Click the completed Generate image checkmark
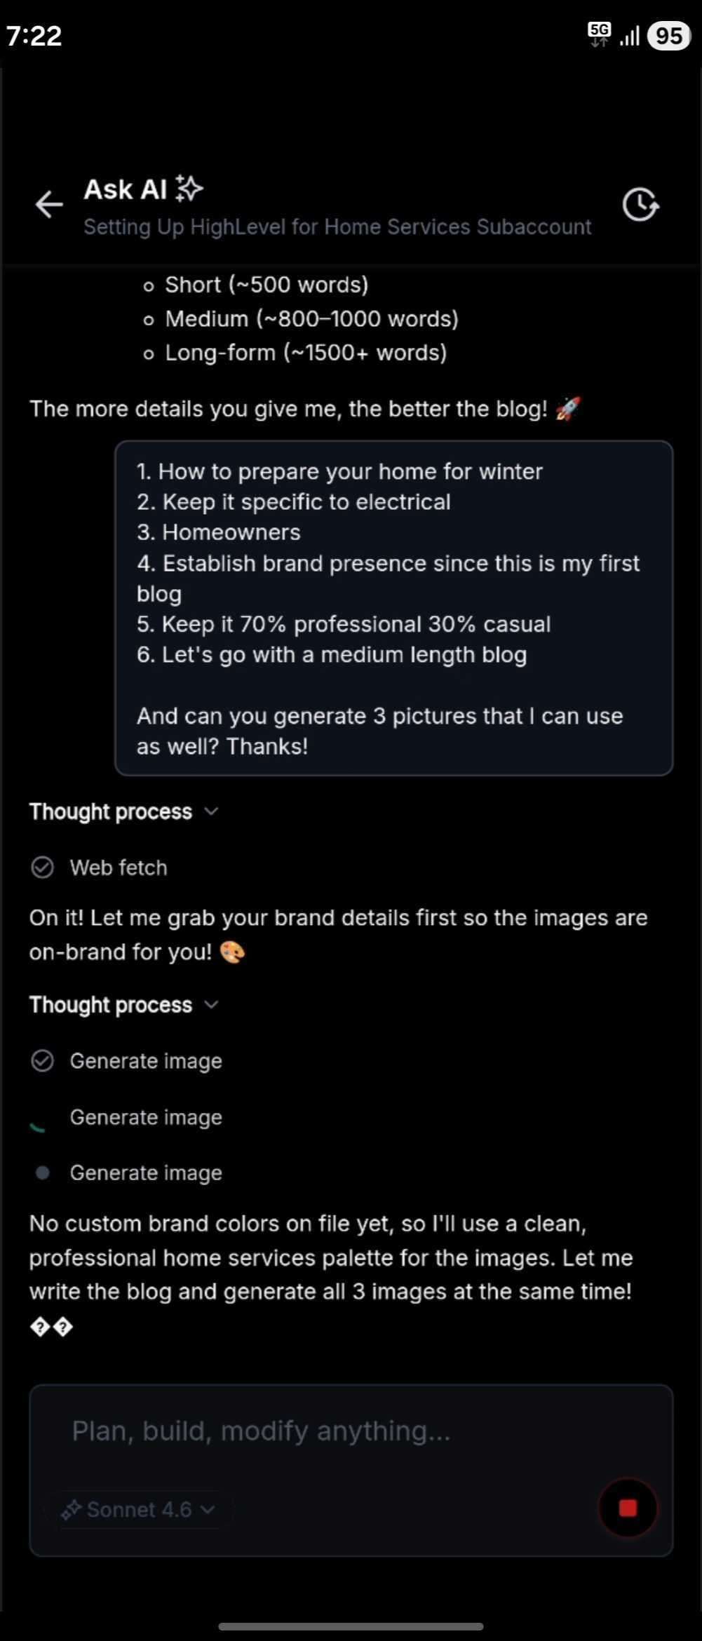 pyautogui.click(x=42, y=1061)
